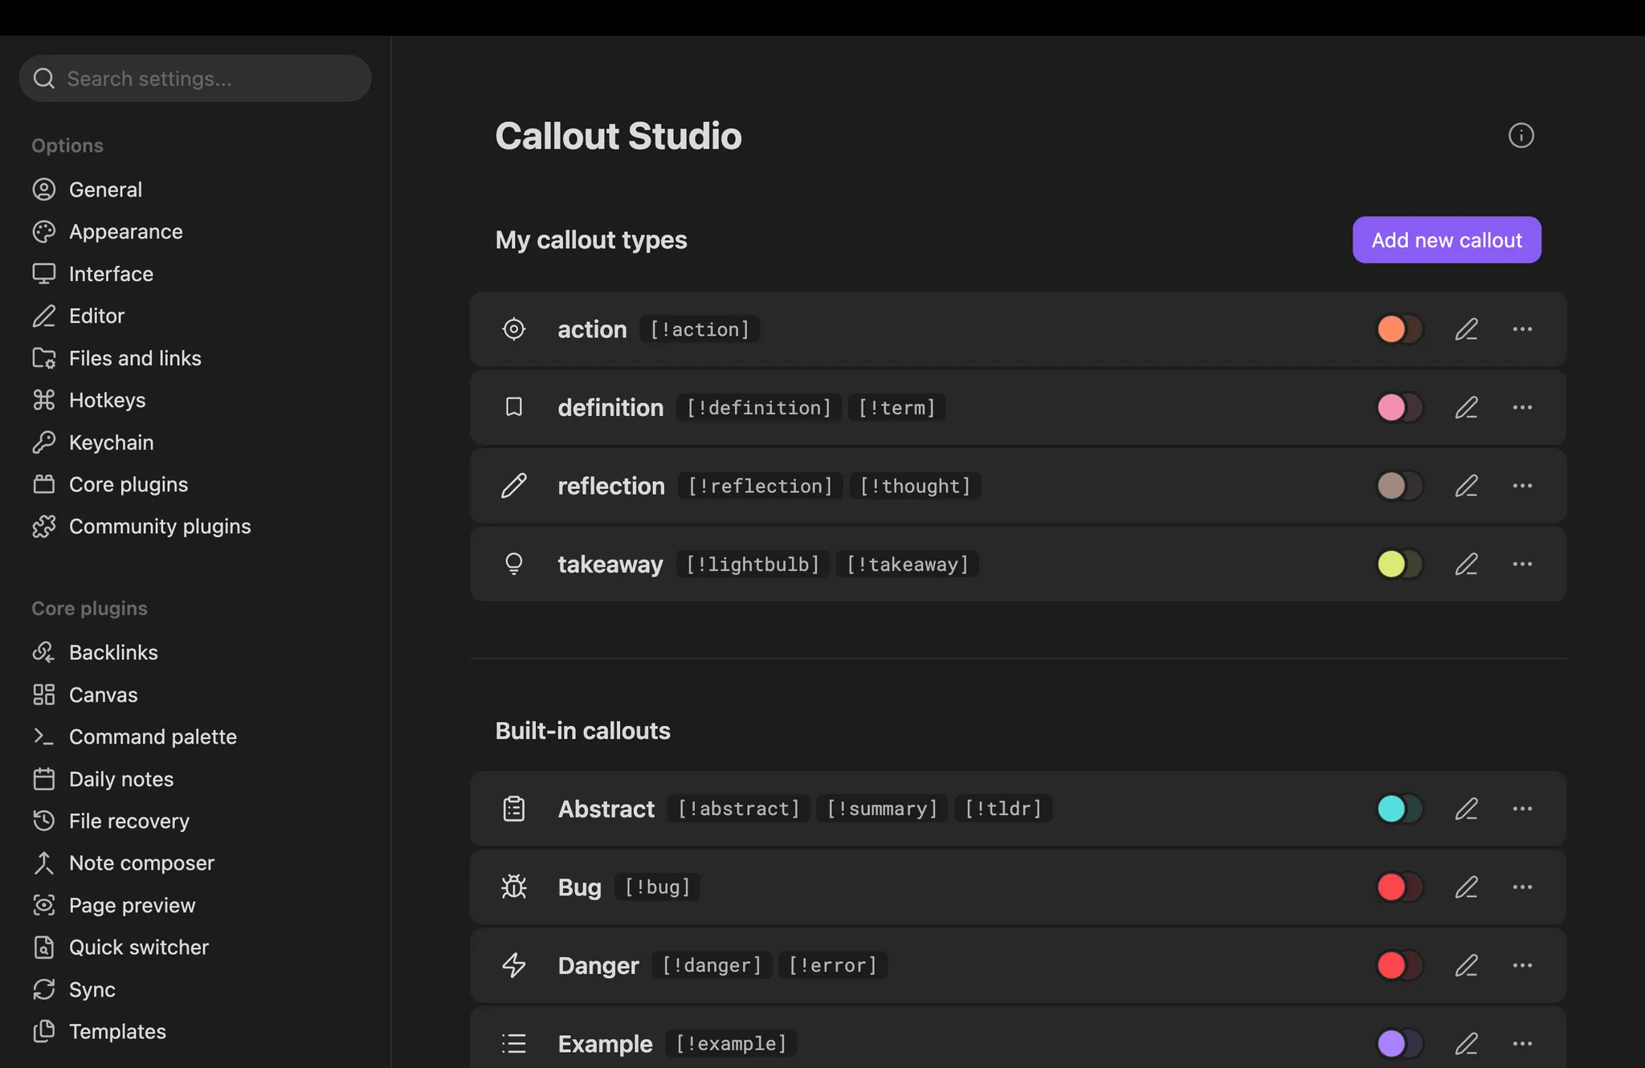This screenshot has width=1645, height=1068.
Task: Toggle the red switch for Danger callout
Action: point(1400,965)
